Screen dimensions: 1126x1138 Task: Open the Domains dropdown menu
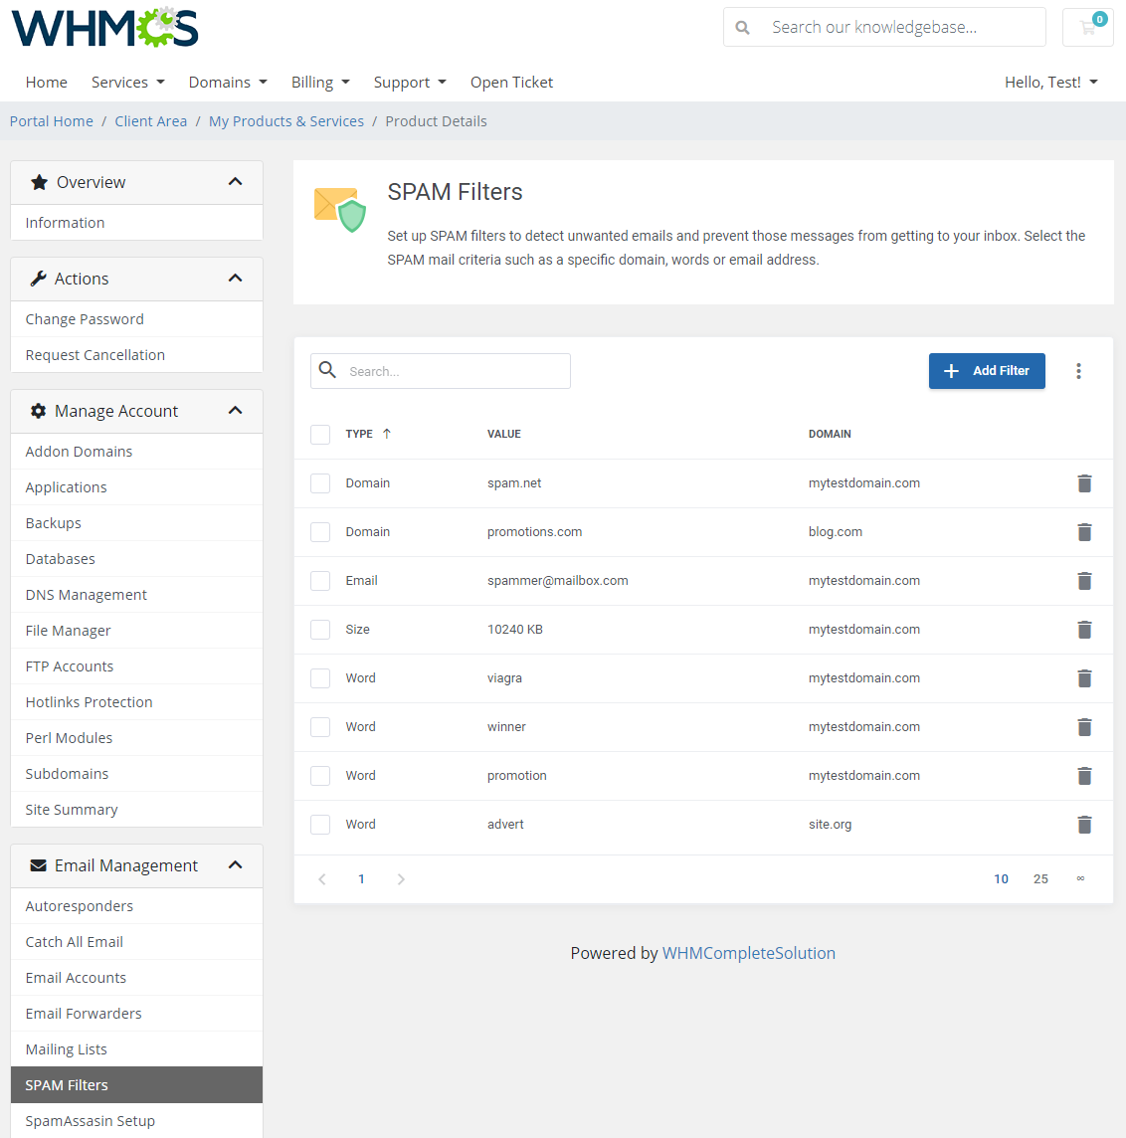[x=228, y=82]
